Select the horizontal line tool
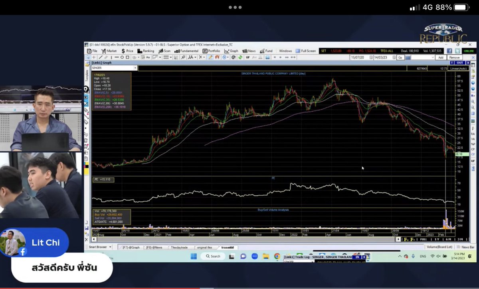The height and width of the screenshot is (289, 479). (x=117, y=57)
